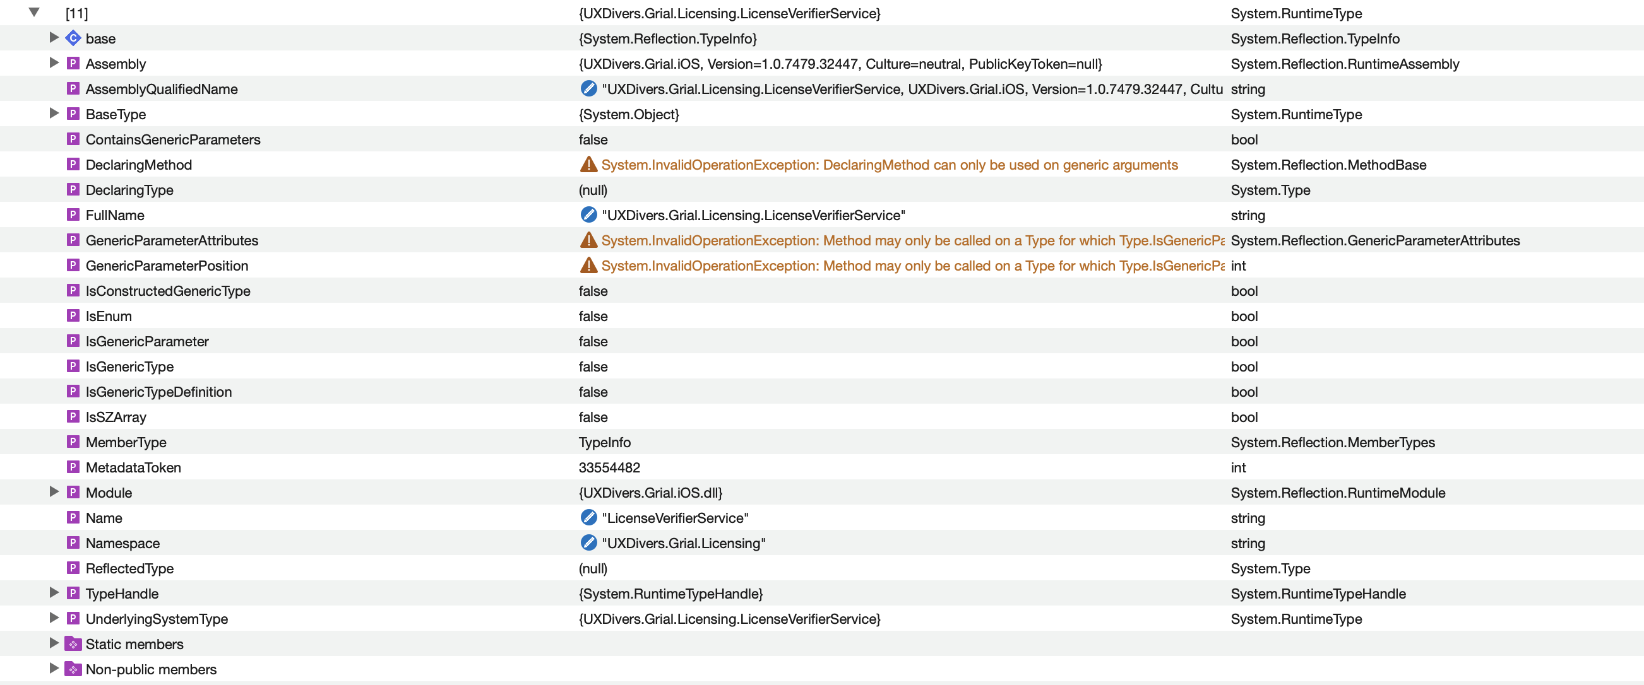Expand Non-public members
1644x685 pixels.
click(x=54, y=669)
